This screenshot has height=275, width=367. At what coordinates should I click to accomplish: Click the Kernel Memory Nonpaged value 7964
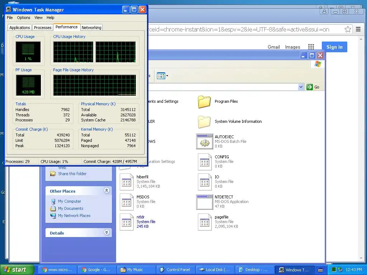pos(131,146)
